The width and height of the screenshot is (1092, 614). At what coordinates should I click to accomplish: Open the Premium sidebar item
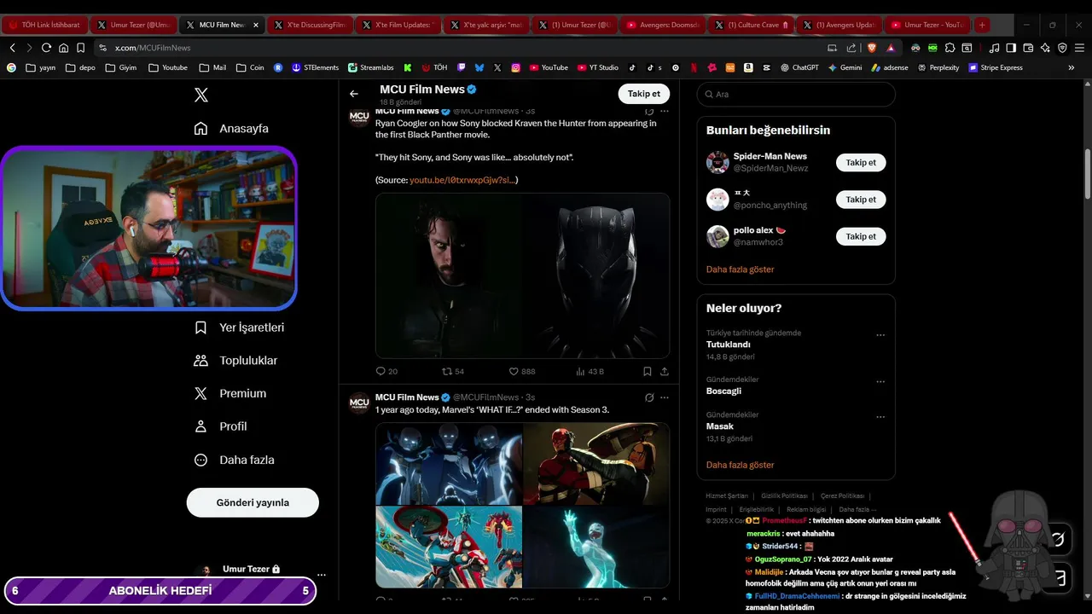point(230,394)
